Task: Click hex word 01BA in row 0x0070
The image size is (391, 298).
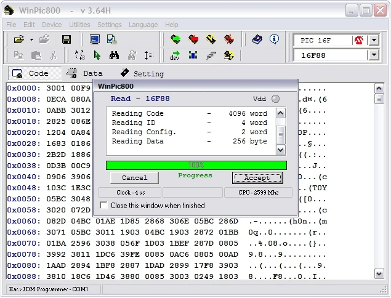Action: point(56,243)
